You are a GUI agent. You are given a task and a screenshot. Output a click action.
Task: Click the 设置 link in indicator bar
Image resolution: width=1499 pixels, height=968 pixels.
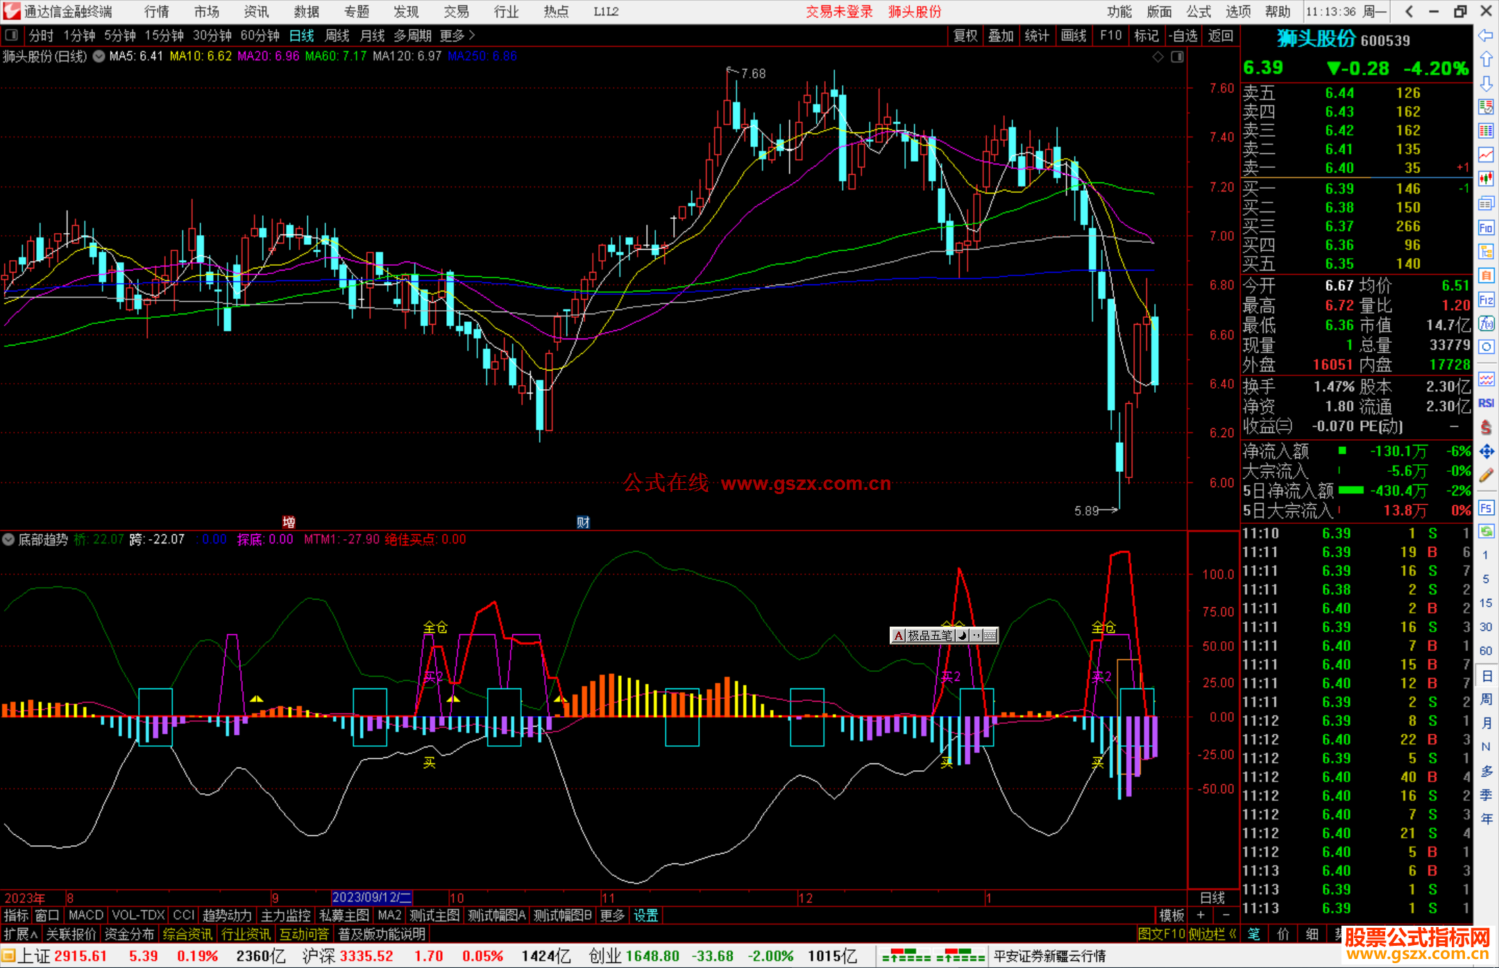click(x=645, y=915)
